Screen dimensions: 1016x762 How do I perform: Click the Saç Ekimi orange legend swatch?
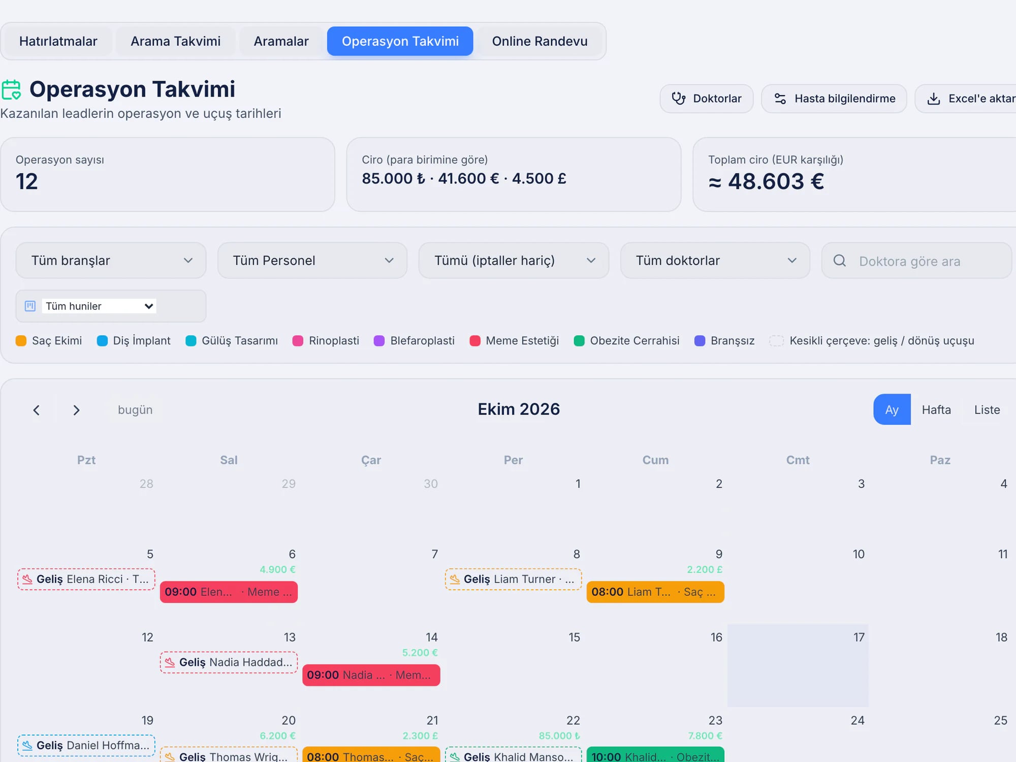coord(21,341)
